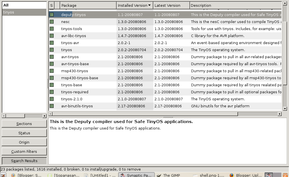This screenshot has height=177, width=289.
Task: Click installed status icon for tinyos-base row
Action: pos(52,85)
